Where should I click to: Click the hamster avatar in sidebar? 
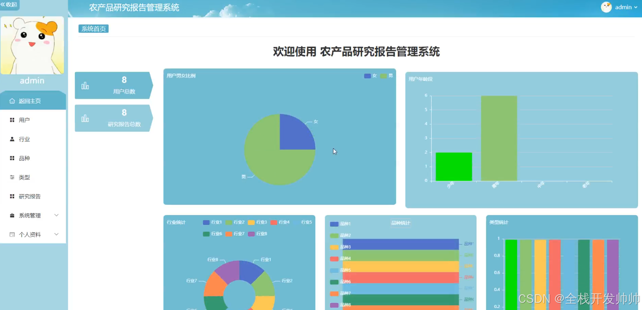pos(32,45)
